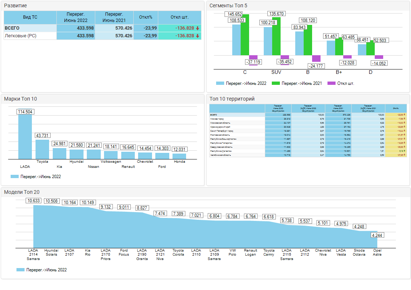Click the blue legend icon in Модели Топ 20
411x290 pixels.
coord(21,270)
